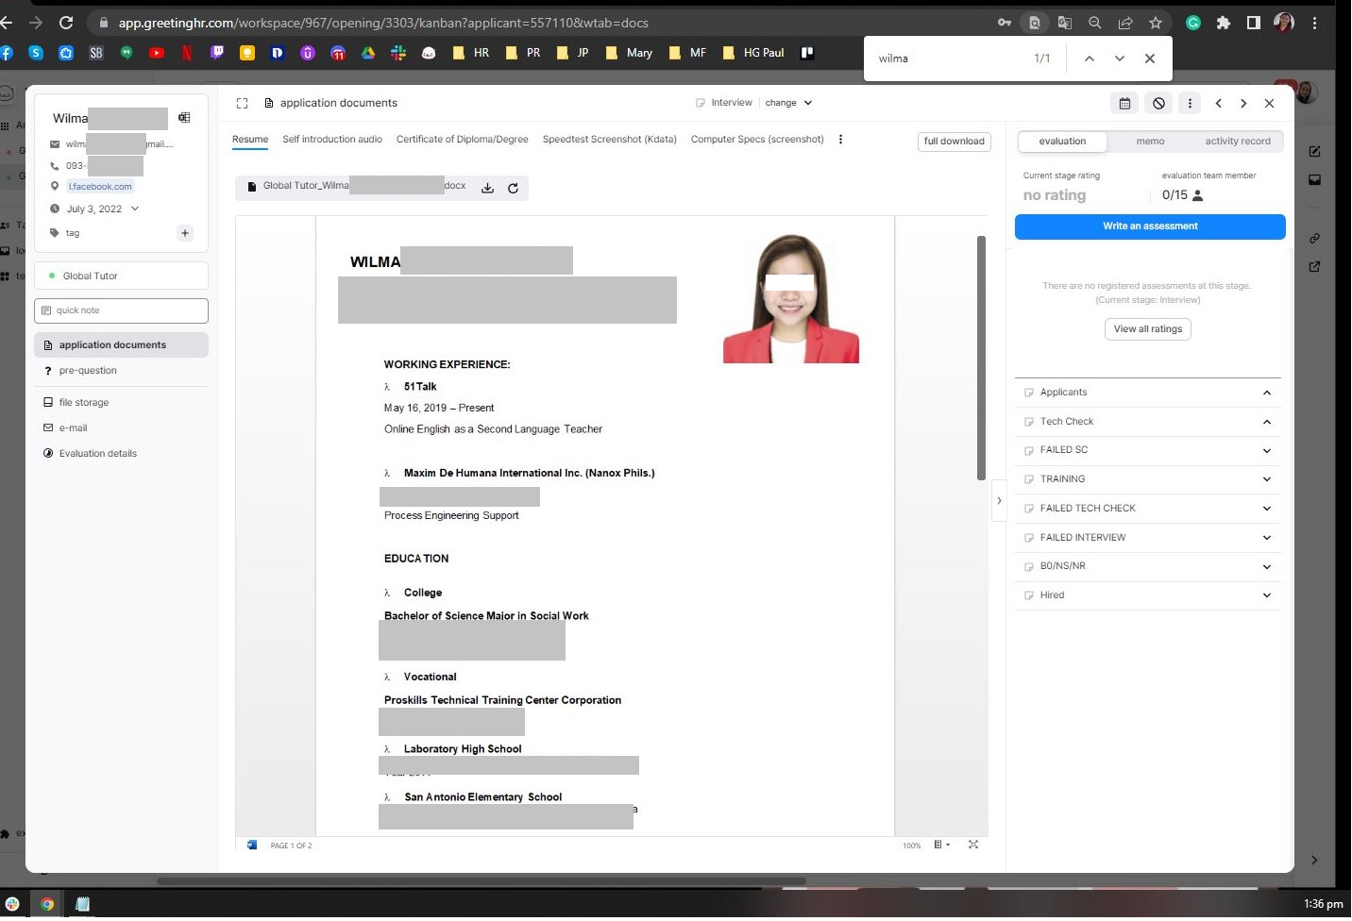Click the reject applicant ban icon

point(1158,104)
